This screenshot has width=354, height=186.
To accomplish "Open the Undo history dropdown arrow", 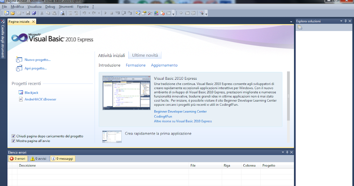I will pyautogui.click(x=89, y=13).
